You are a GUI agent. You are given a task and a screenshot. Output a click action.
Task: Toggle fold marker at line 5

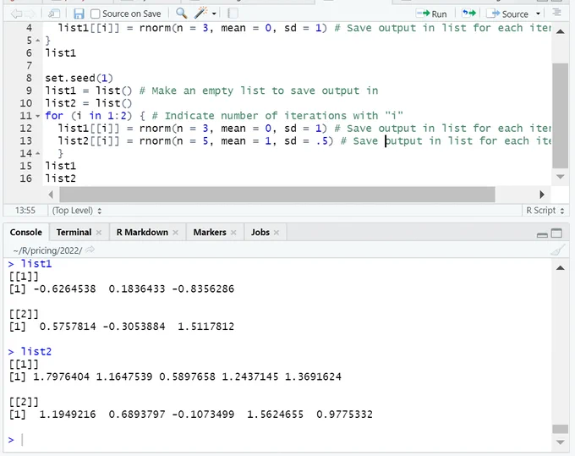click(x=37, y=41)
